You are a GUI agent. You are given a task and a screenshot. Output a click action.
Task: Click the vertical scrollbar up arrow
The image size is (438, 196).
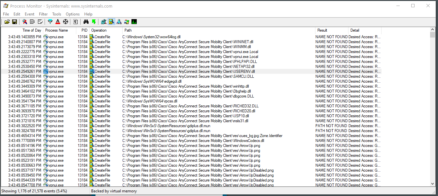[x=433, y=30]
